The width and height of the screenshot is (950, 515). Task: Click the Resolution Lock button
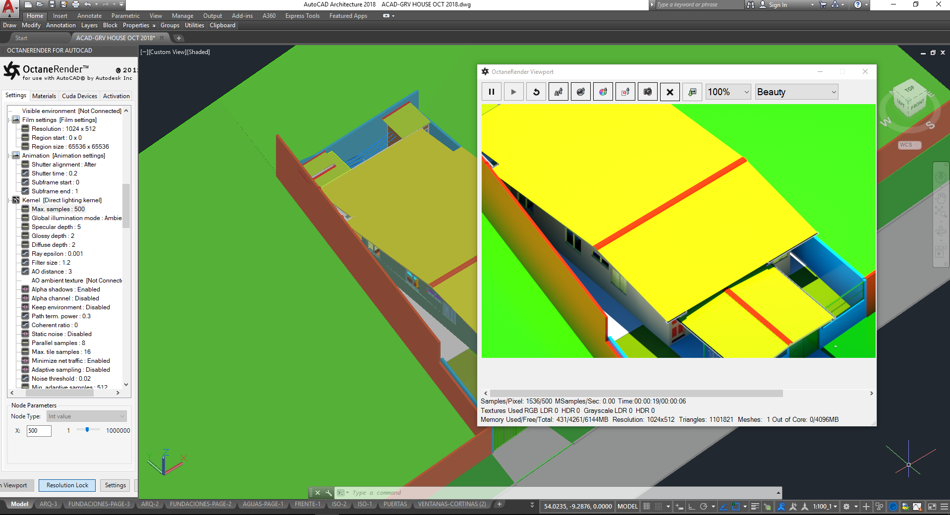click(x=67, y=485)
